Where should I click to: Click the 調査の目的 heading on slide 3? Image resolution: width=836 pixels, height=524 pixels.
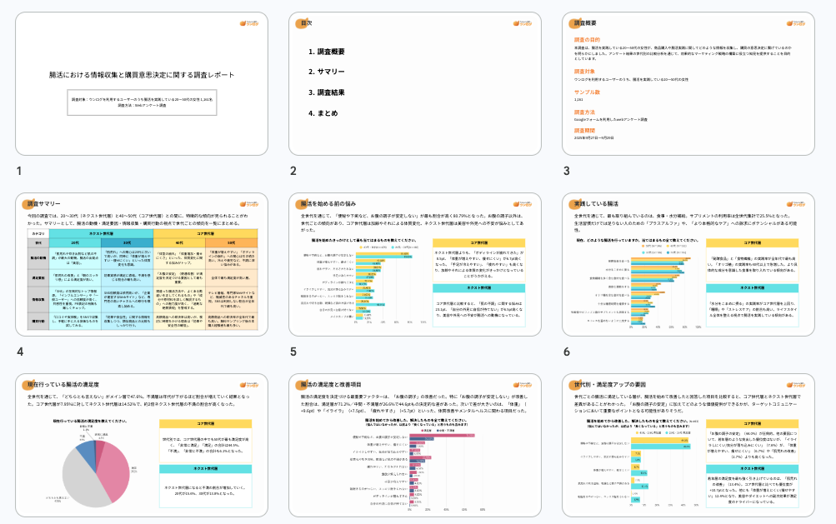pos(587,39)
